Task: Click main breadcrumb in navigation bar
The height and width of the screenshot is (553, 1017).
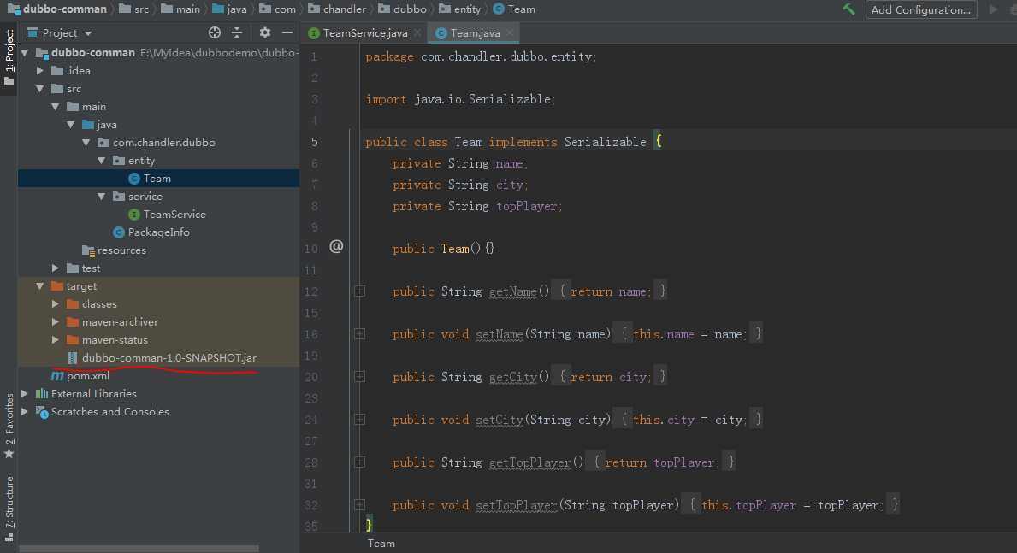Action: pyautogui.click(x=180, y=9)
